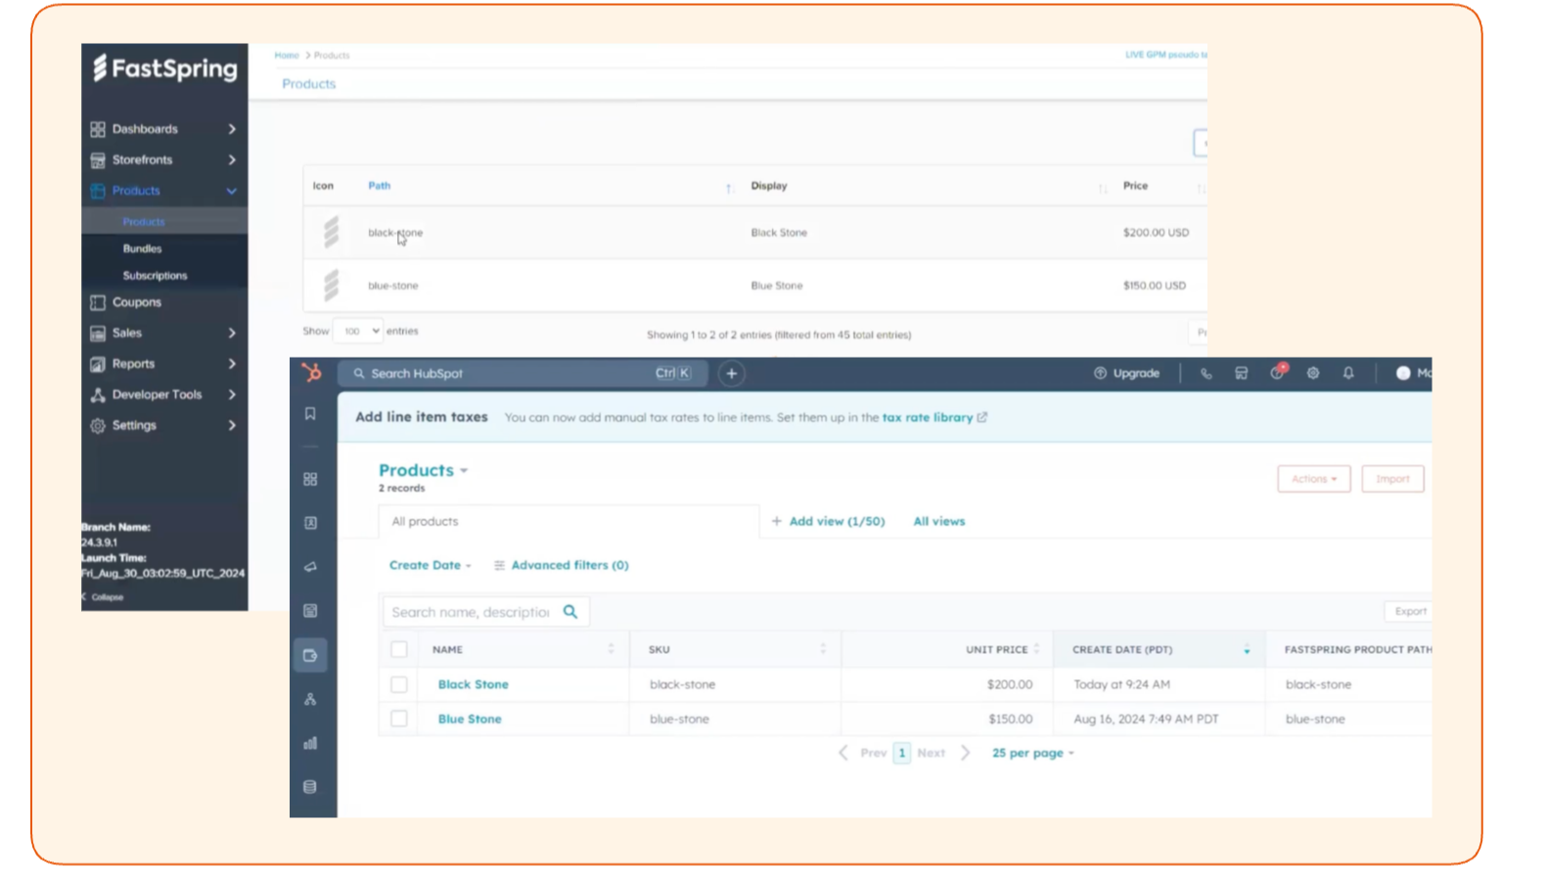The width and height of the screenshot is (1546, 869).
Task: Click the Dashboards icon in FastSpring sidebar
Action: pos(98,129)
